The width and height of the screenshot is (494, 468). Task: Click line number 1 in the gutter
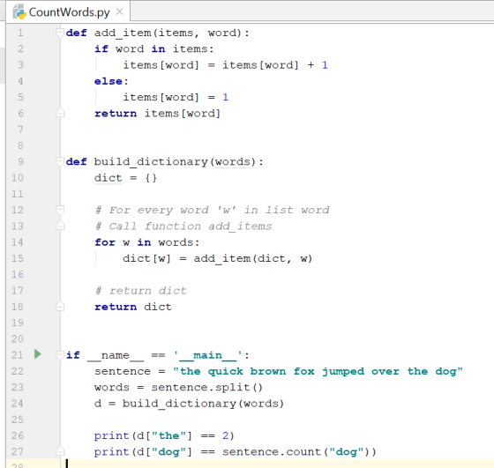coord(20,33)
